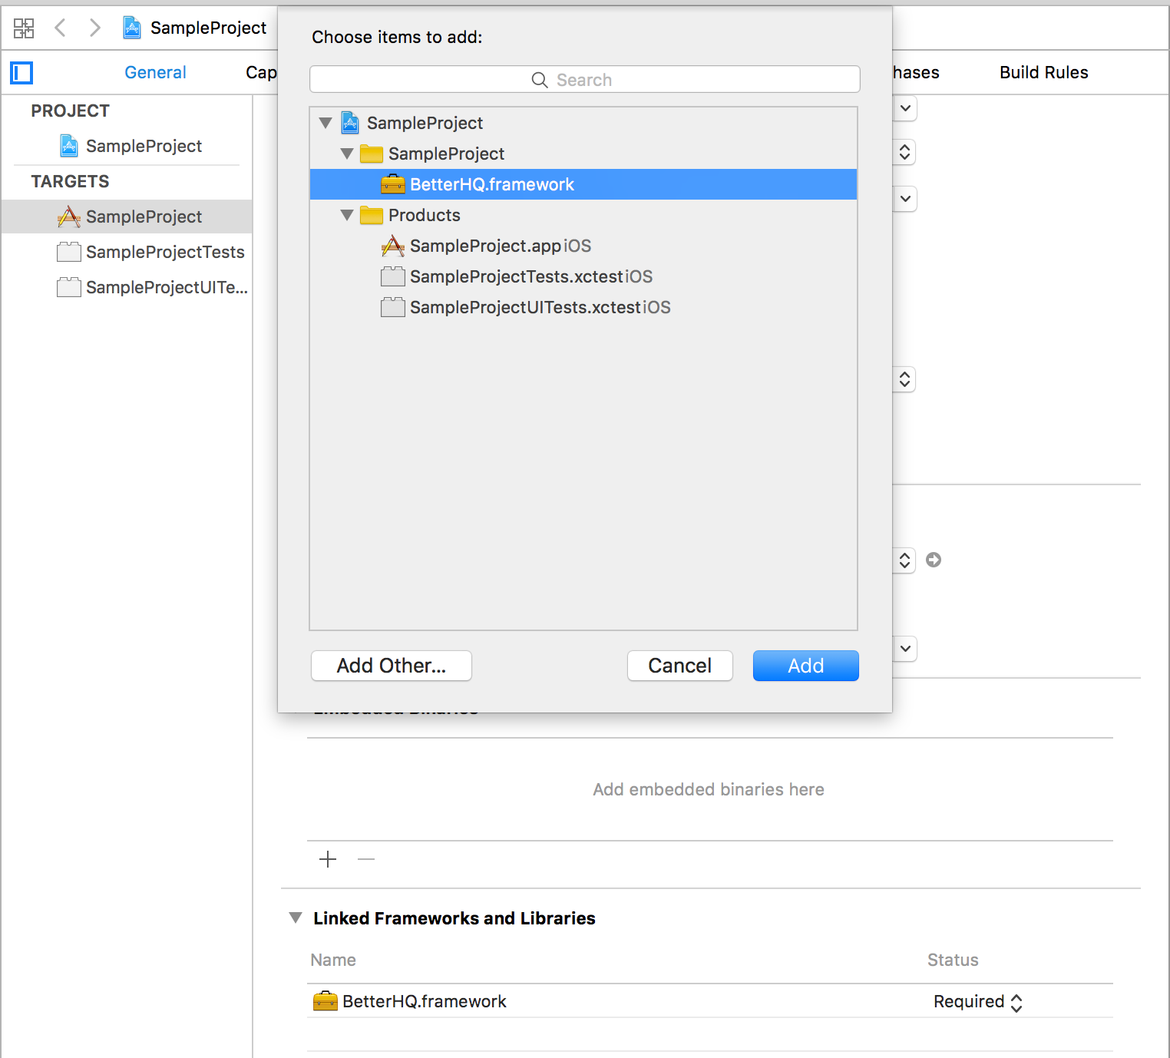Viewport: 1170px width, 1058px height.
Task: Click the SampleProjectUITe... target bundle icon
Action: (x=69, y=287)
